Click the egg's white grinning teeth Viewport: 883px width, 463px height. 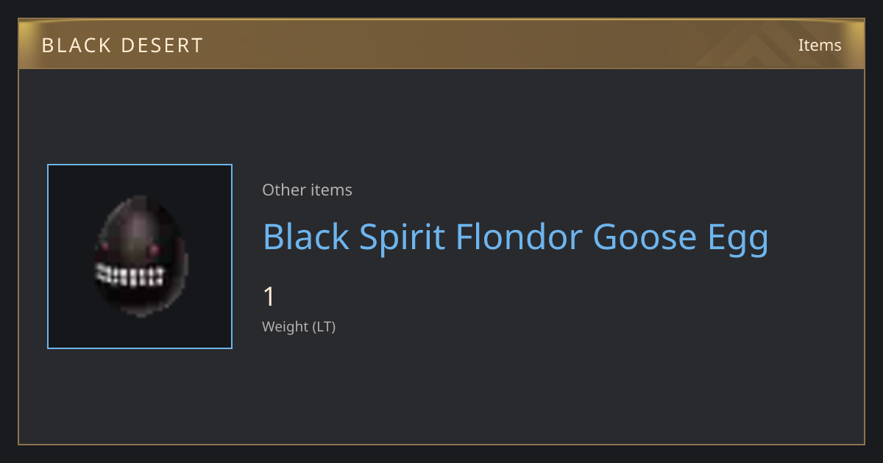[130, 276]
